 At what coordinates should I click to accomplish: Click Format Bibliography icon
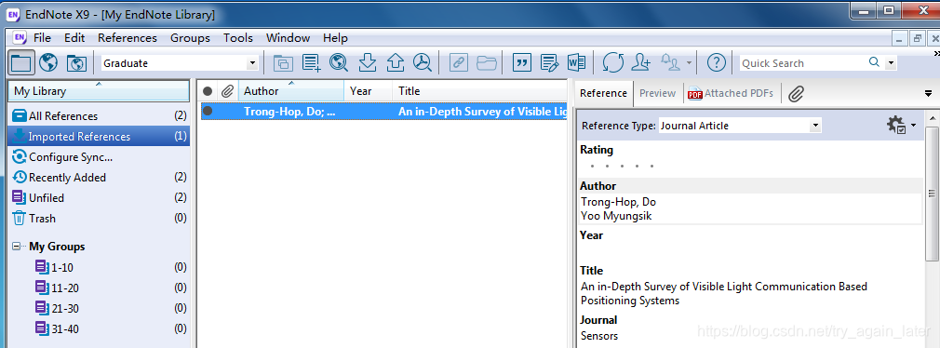[550, 62]
